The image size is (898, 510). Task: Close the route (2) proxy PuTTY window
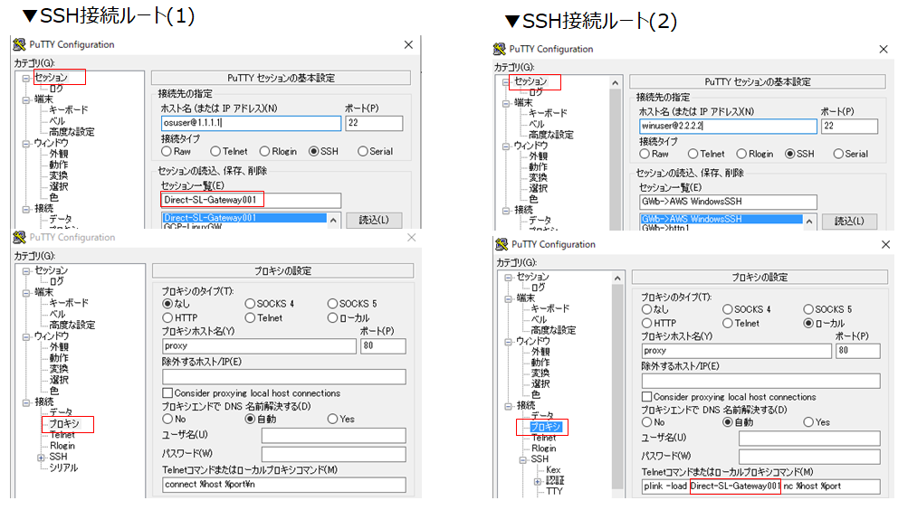(x=885, y=244)
